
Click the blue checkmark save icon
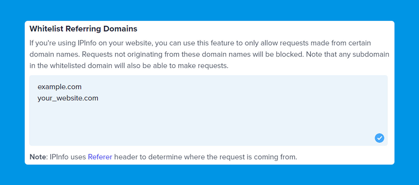click(x=380, y=138)
